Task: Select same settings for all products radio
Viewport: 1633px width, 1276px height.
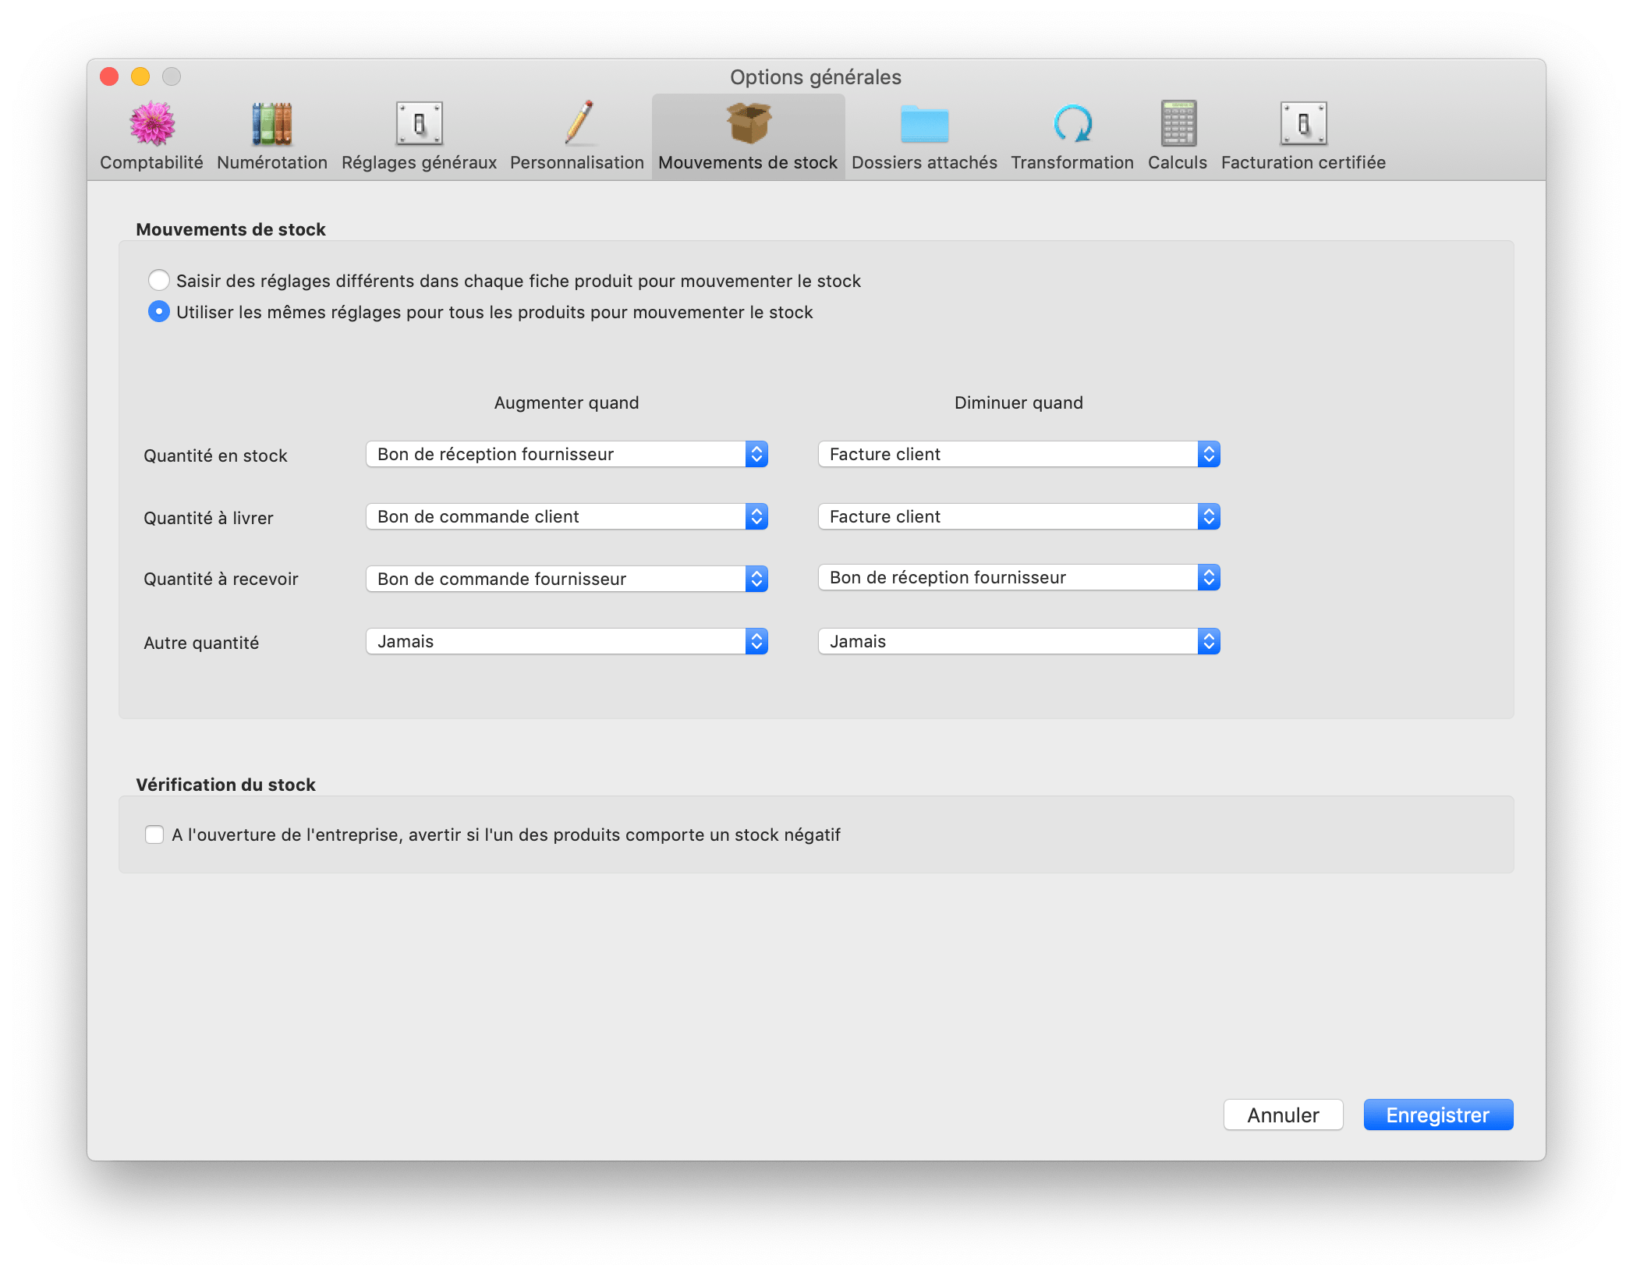Action: (x=159, y=312)
